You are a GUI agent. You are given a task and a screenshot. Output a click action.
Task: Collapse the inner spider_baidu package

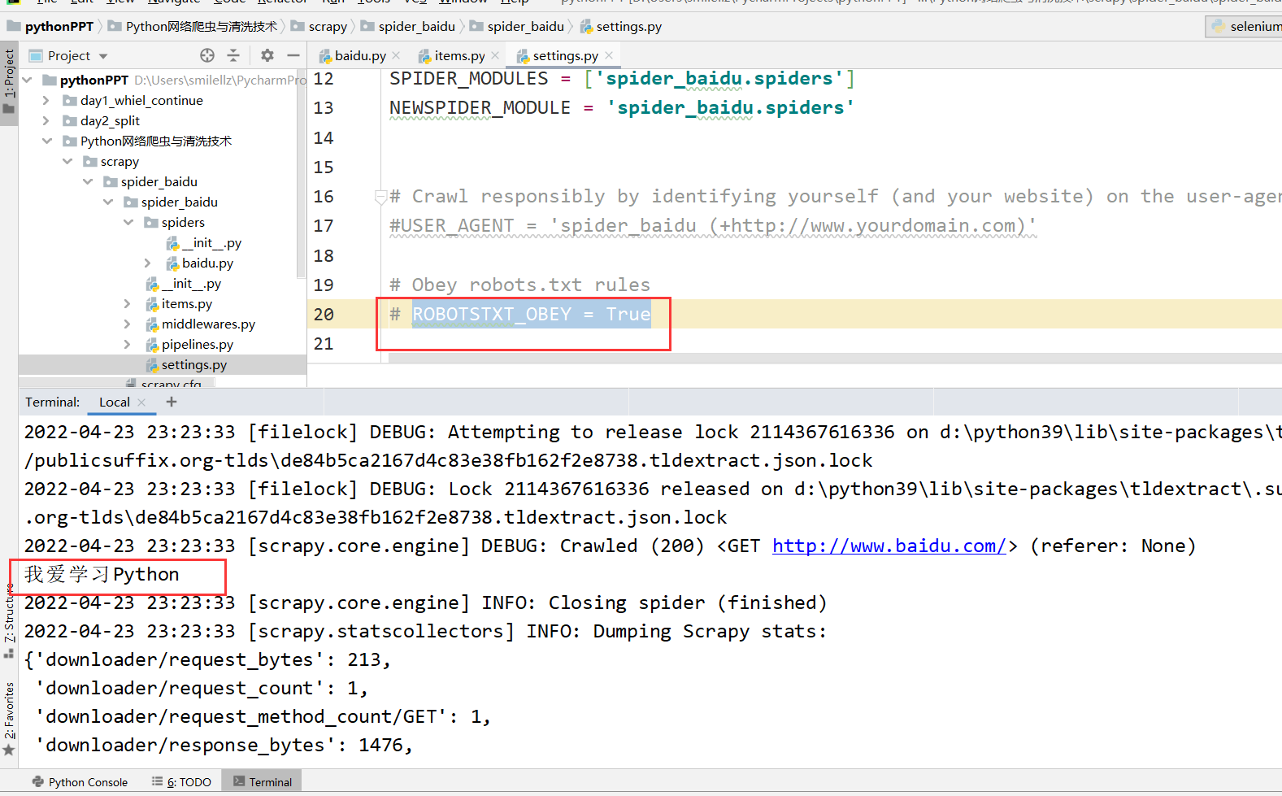tap(108, 202)
